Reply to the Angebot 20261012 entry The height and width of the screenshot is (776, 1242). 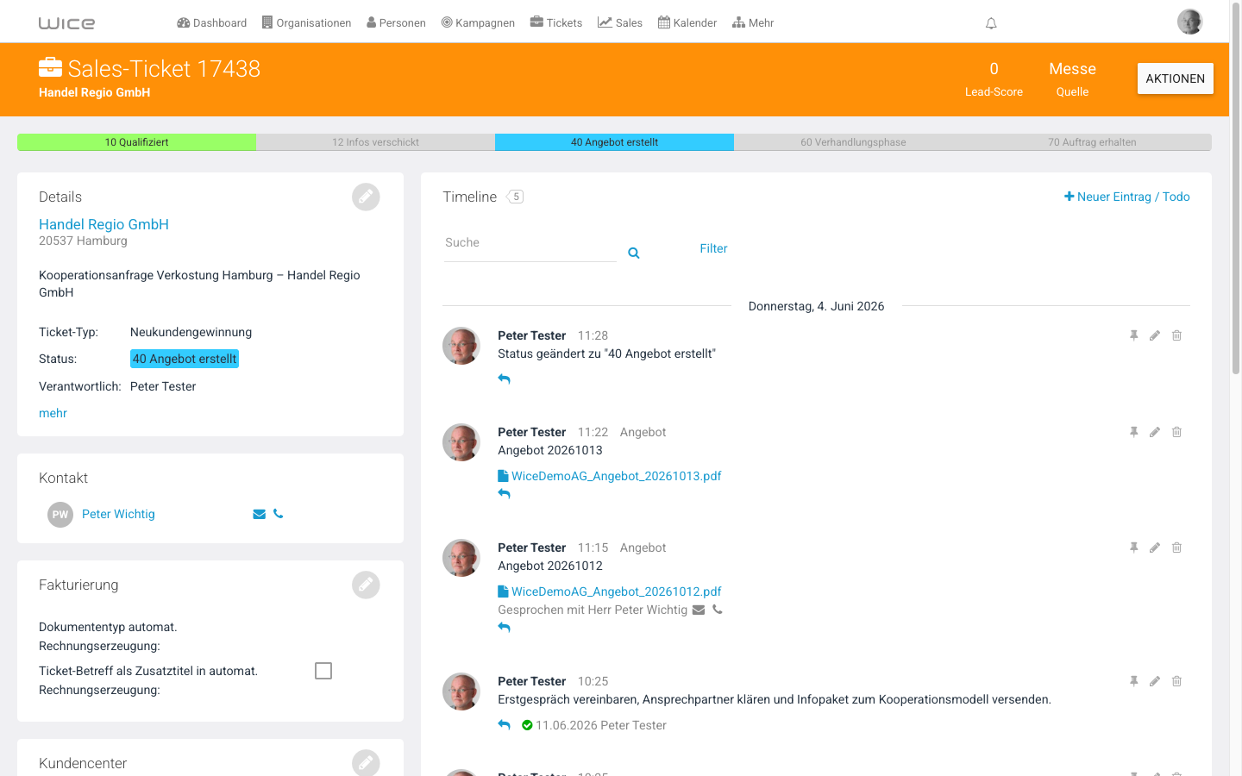click(x=505, y=628)
